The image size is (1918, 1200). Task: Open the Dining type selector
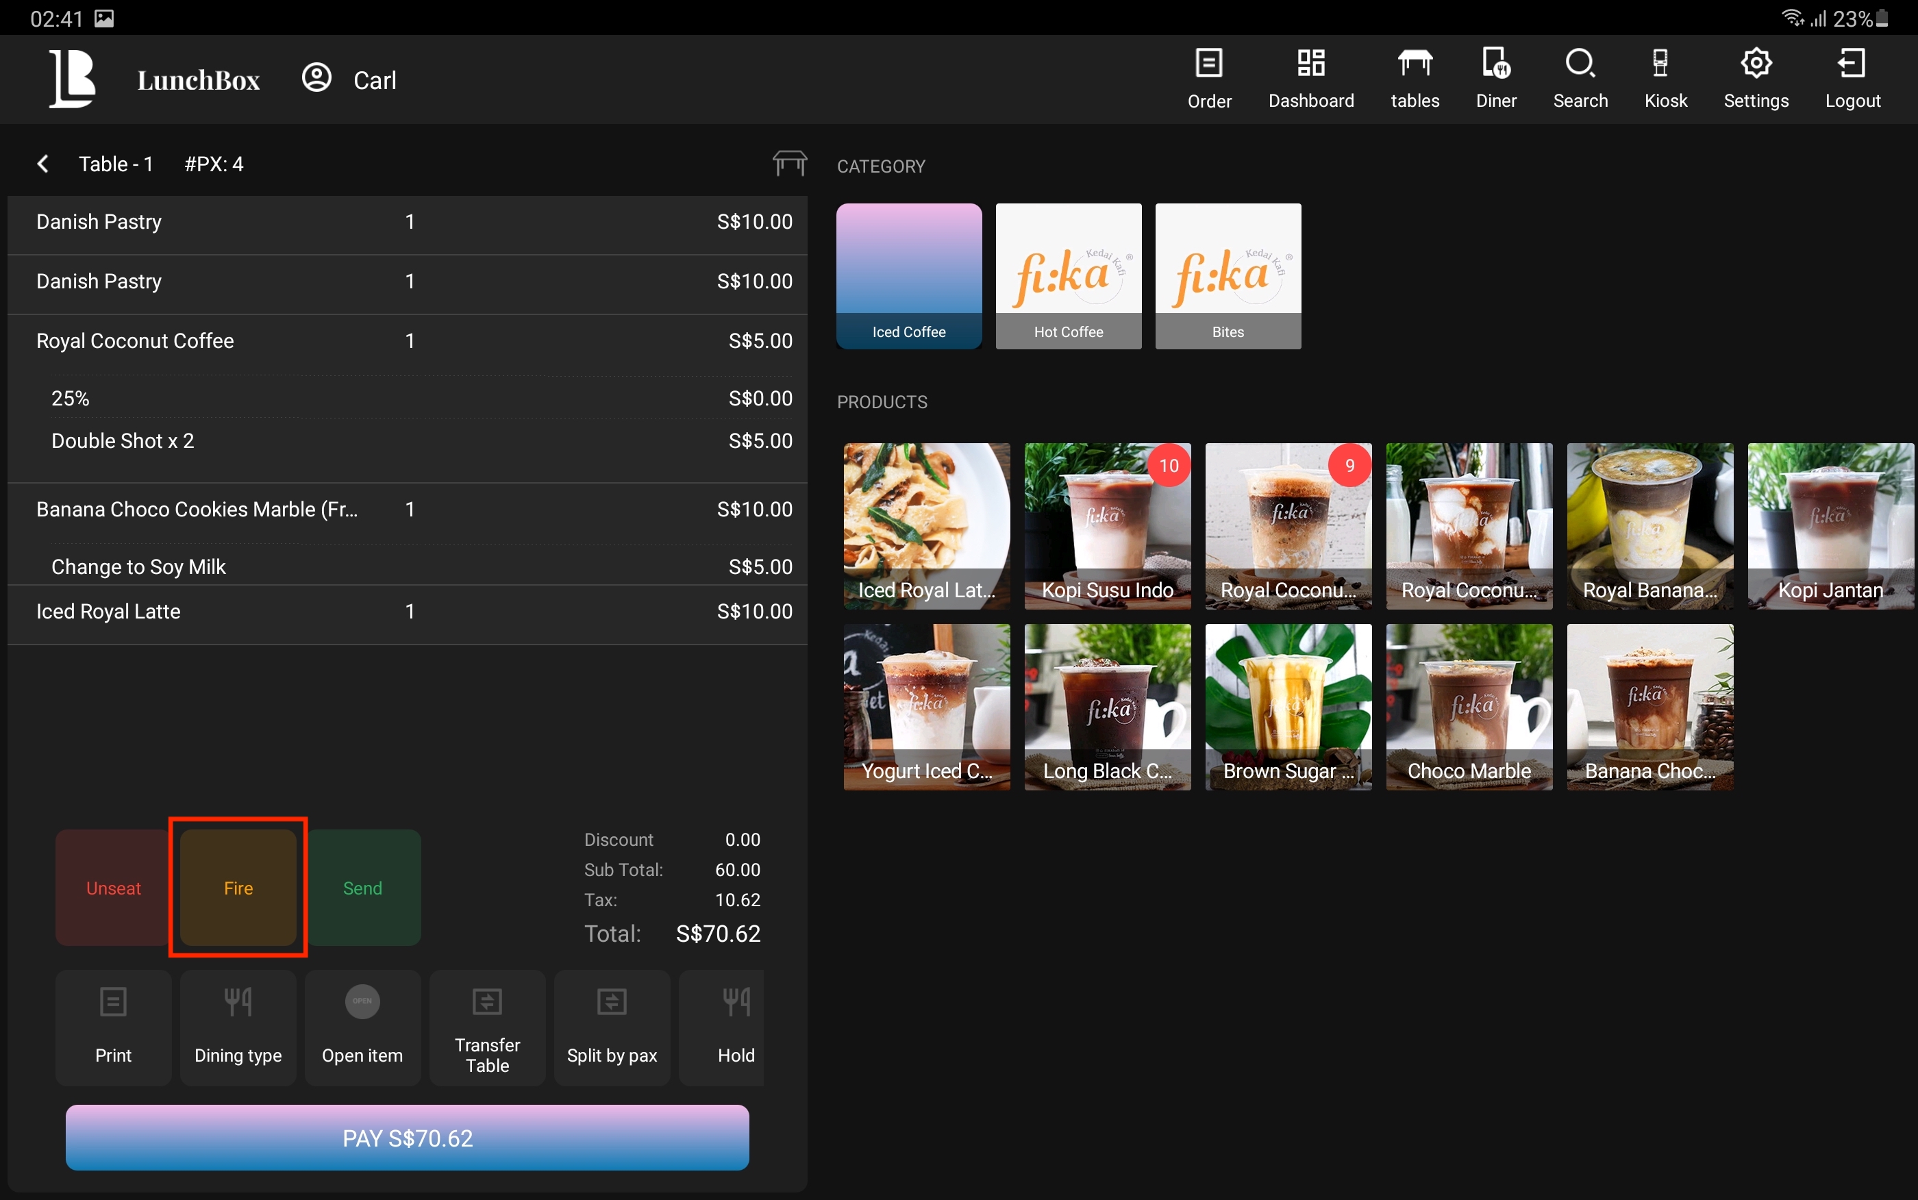(238, 1027)
